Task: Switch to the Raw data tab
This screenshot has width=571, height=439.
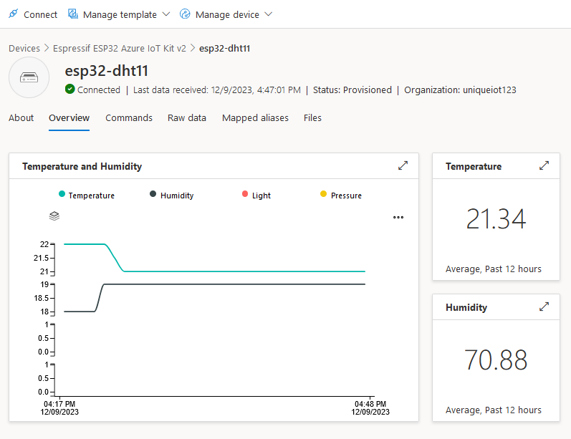Action: pos(187,118)
